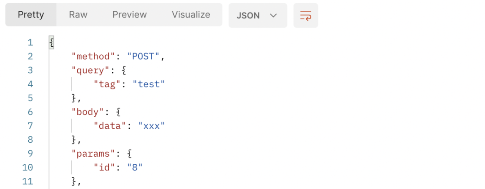This screenshot has width=485, height=189.
Task: Click line number 10 in the gutter
Action: [27, 167]
